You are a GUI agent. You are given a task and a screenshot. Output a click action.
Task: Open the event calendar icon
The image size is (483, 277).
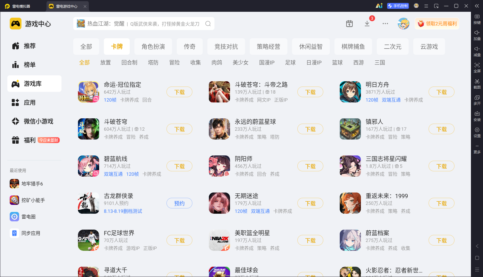[349, 24]
